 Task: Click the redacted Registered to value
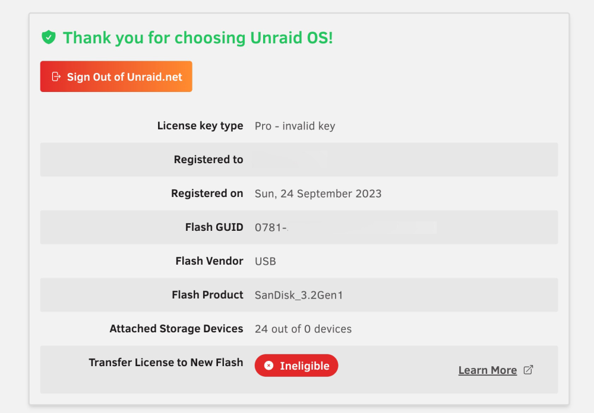(x=290, y=160)
